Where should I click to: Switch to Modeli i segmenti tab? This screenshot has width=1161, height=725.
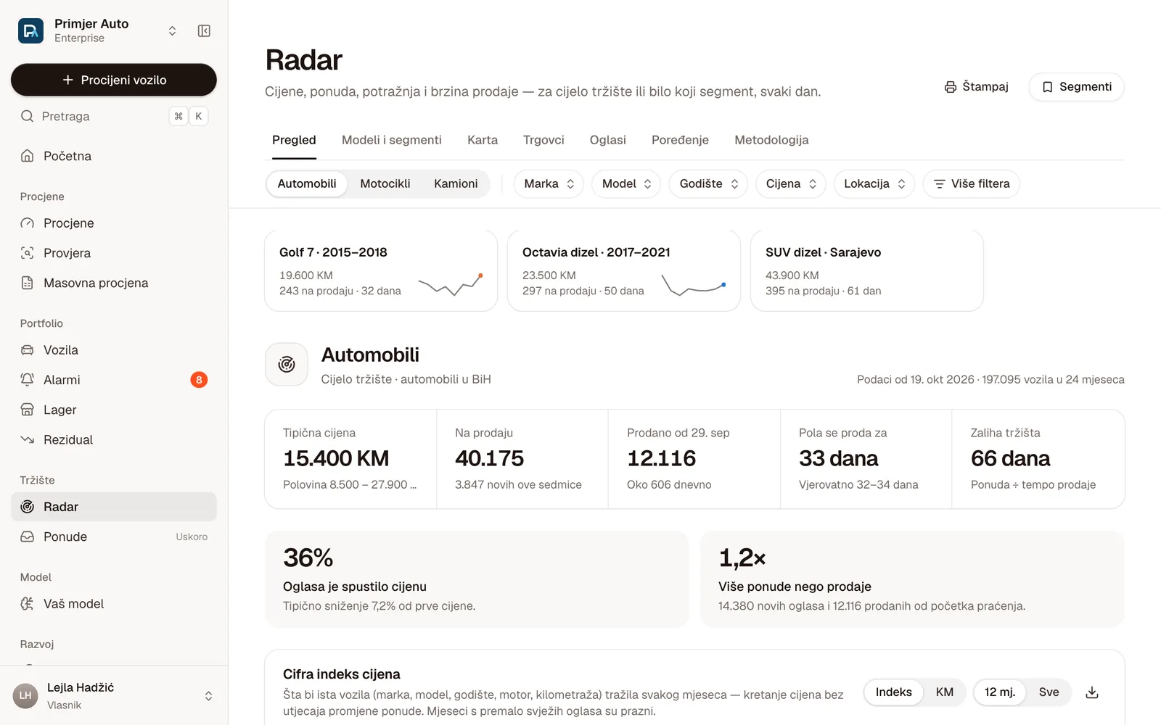pos(392,140)
